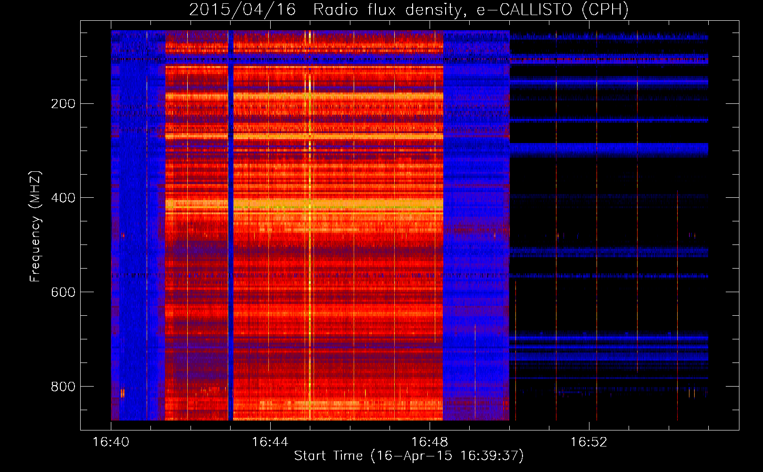Image resolution: width=763 pixels, height=472 pixels.
Task: Click the 800 frequency tick label
Action: point(63,387)
